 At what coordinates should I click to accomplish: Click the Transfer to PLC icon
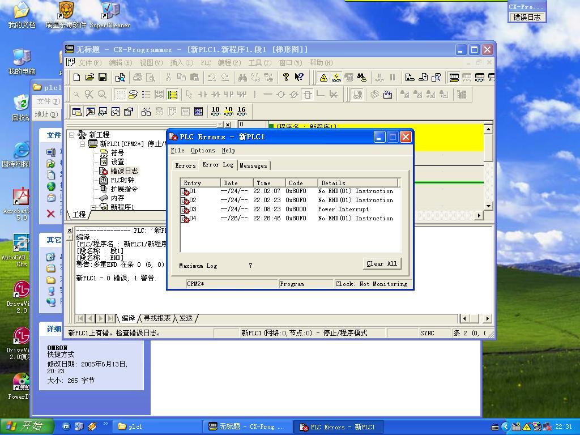pyautogui.click(x=410, y=77)
